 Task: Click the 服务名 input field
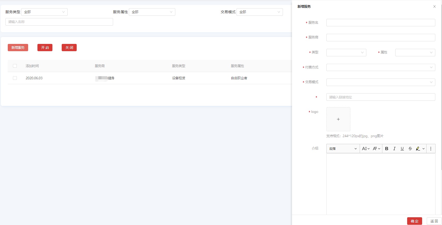[381, 23]
